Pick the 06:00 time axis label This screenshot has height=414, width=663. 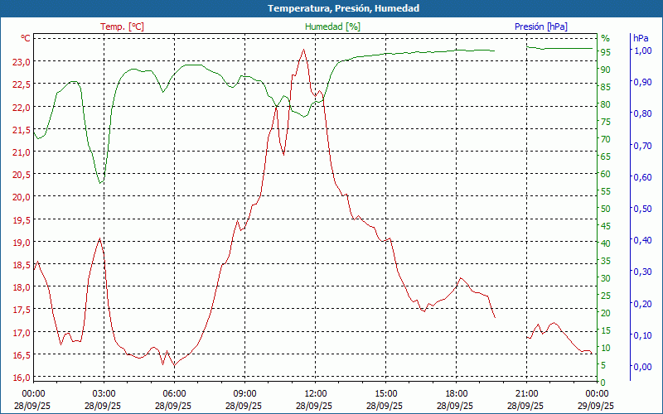coord(174,393)
